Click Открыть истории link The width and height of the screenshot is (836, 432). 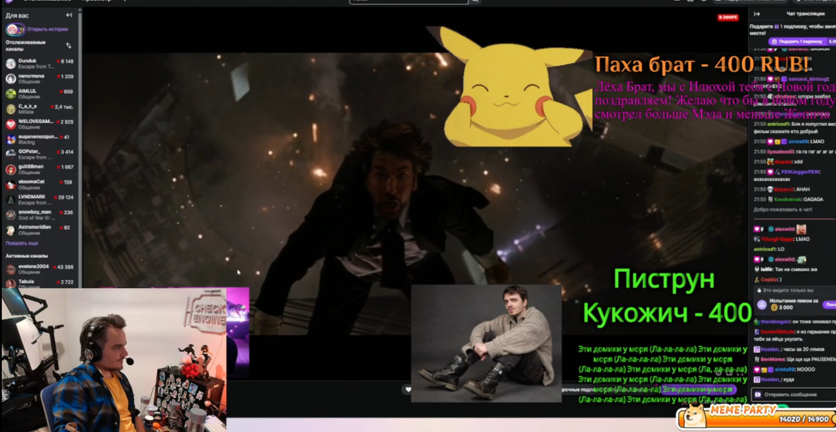[48, 29]
